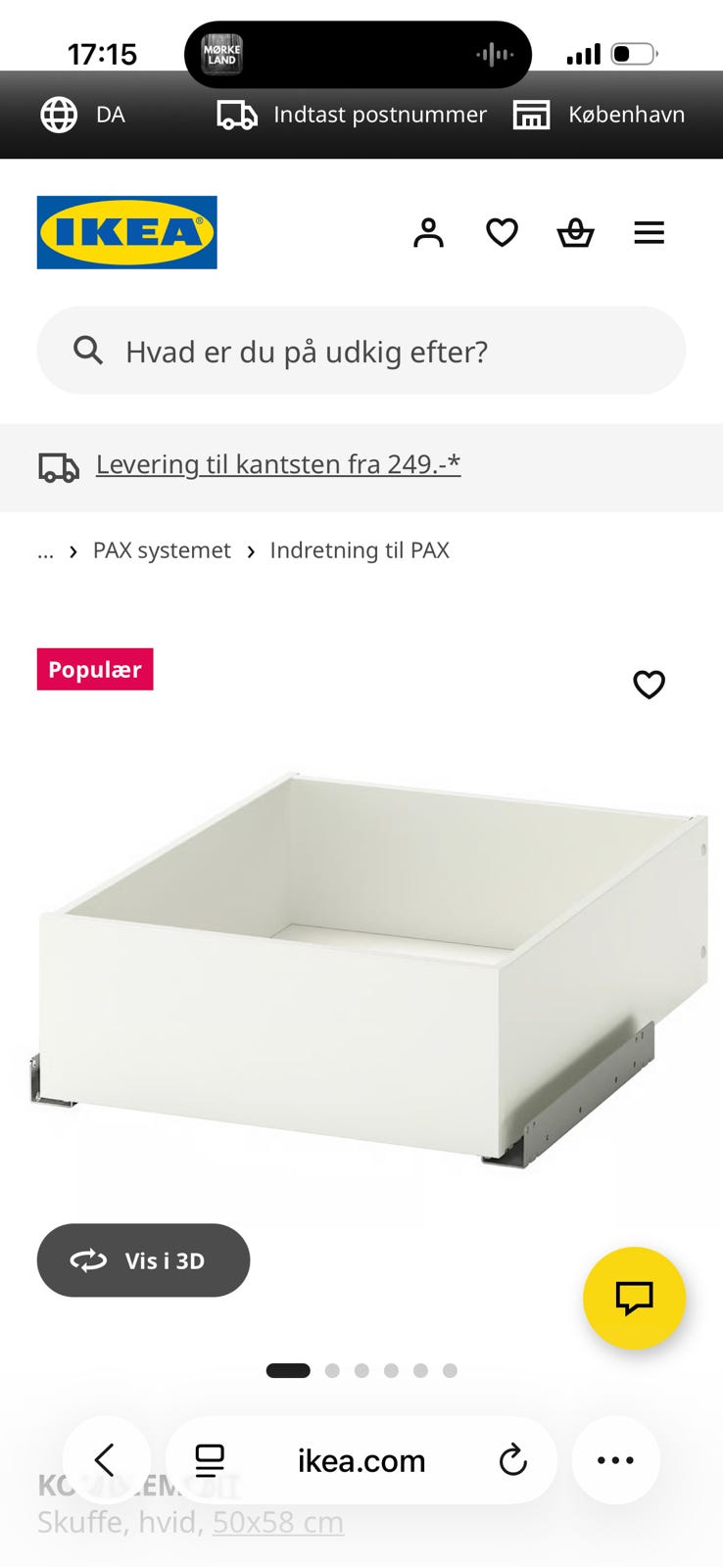Open the hamburger menu
This screenshot has width=723, height=1567.
(649, 233)
